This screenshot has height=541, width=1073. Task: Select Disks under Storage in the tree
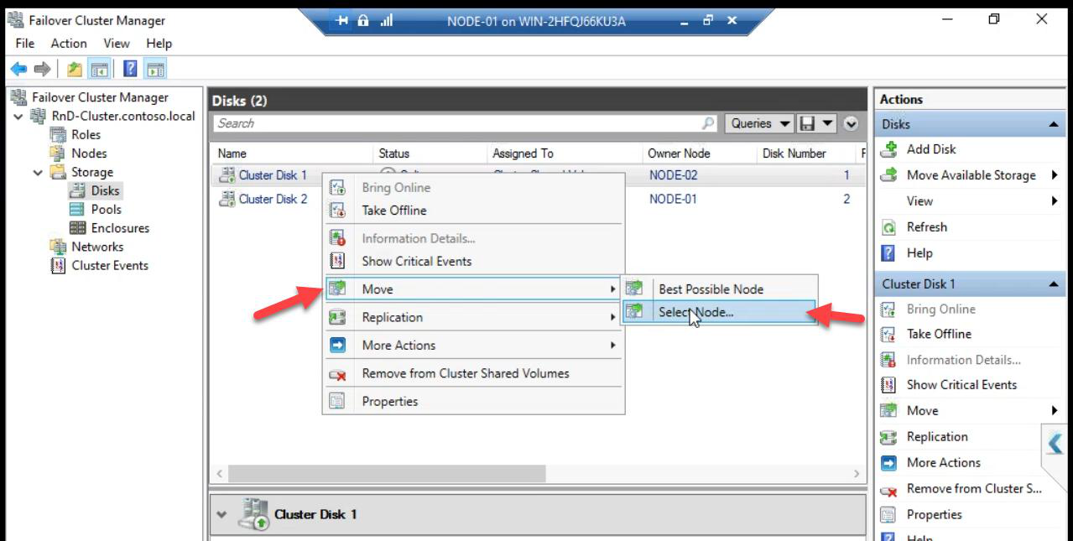[x=105, y=191]
